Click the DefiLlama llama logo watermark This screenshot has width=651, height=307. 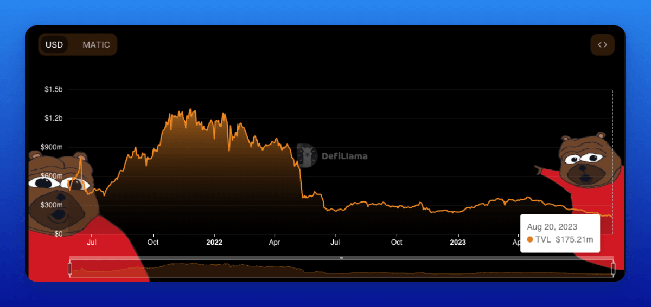pos(307,156)
